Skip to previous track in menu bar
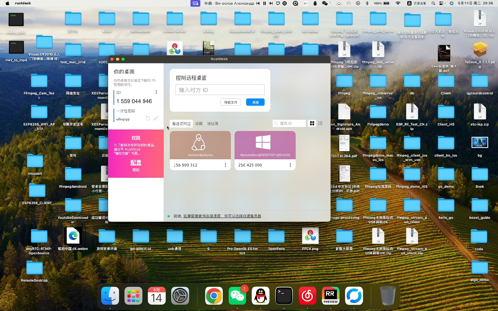The width and height of the screenshot is (498, 311). click(x=258, y=3)
